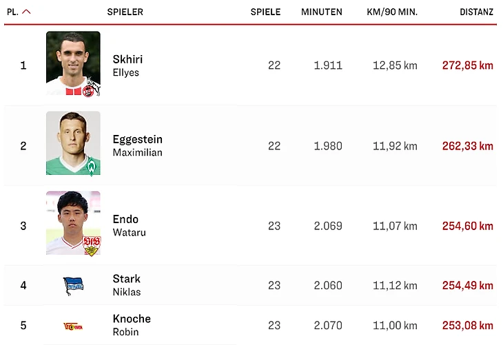Viewport: 503px width, 345px height.
Task: Click Endo Wataru name link
Action: coord(129,225)
